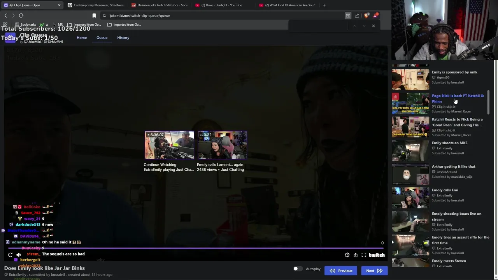
Task: Open Emoly calls Lamont again clip thumbnail
Action: click(x=222, y=145)
